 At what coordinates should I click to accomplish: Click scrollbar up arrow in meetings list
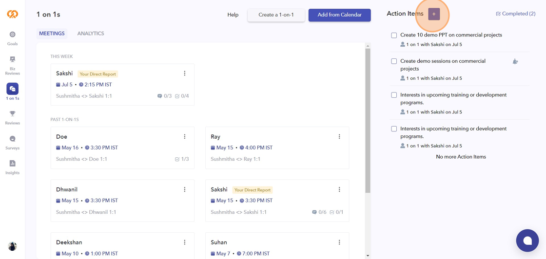tap(368, 46)
